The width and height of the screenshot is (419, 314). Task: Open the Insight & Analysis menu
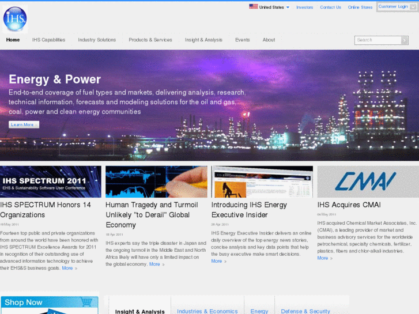(x=203, y=40)
